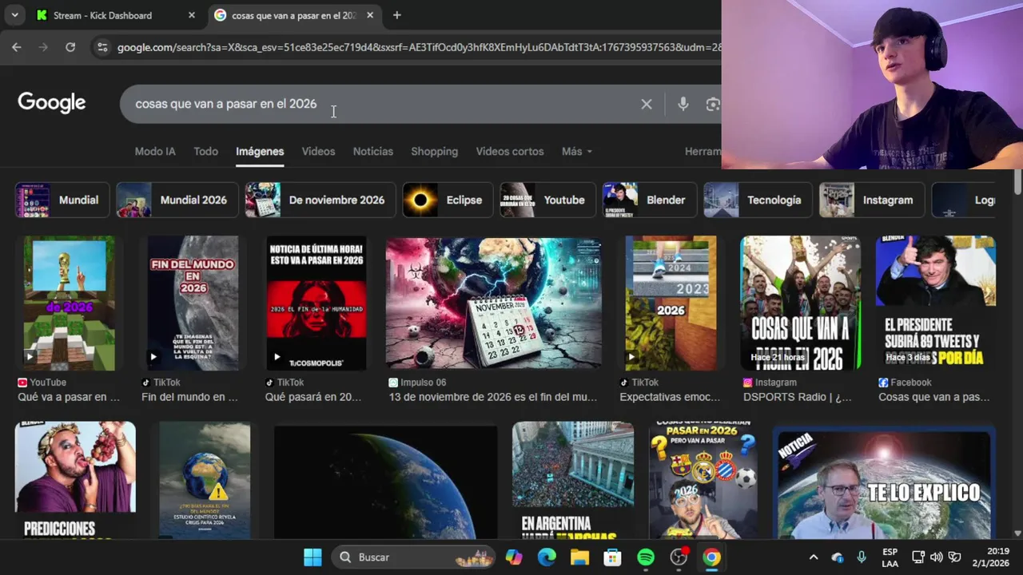Open the Google logo homepage link

pos(52,103)
